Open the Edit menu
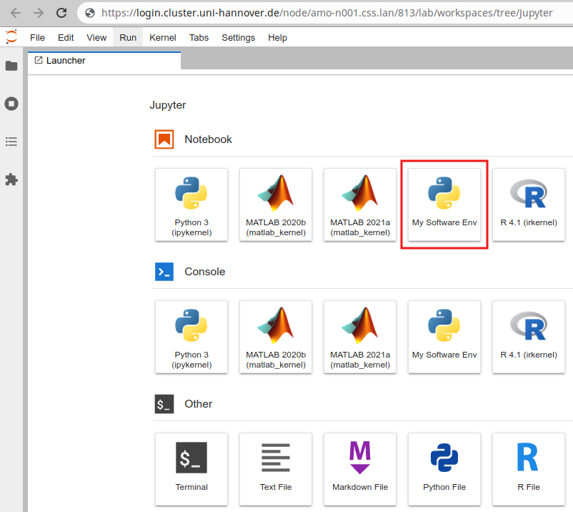Image resolution: width=573 pixels, height=512 pixels. [x=66, y=38]
